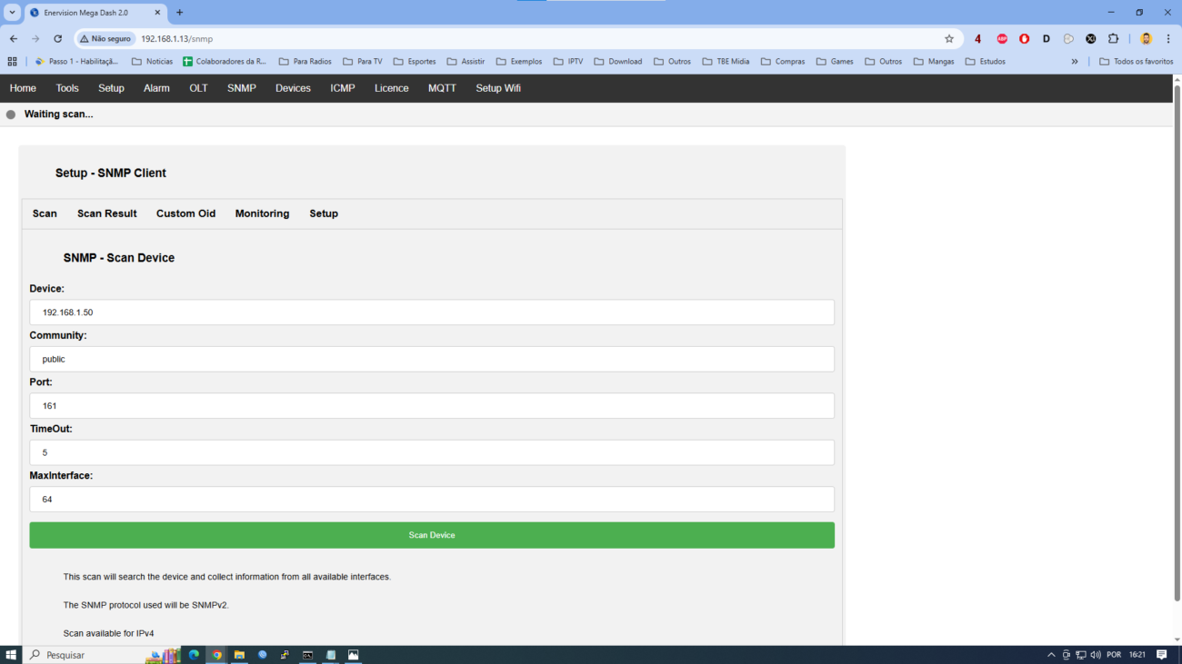Click the page vertical scrollbar
Viewport: 1182px width, 664px height.
click(x=1177, y=345)
